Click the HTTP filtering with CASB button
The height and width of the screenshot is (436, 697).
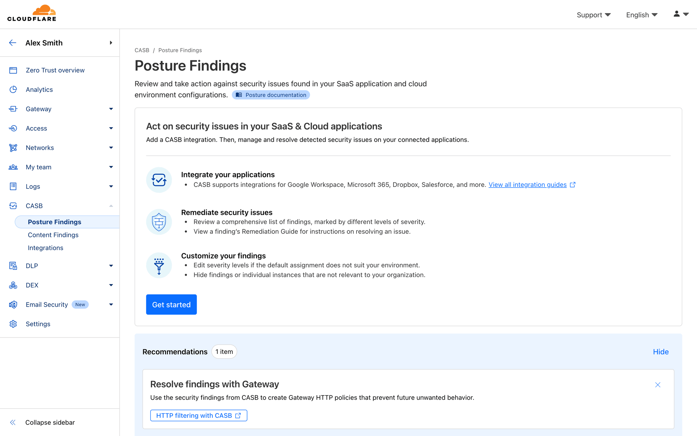point(199,416)
